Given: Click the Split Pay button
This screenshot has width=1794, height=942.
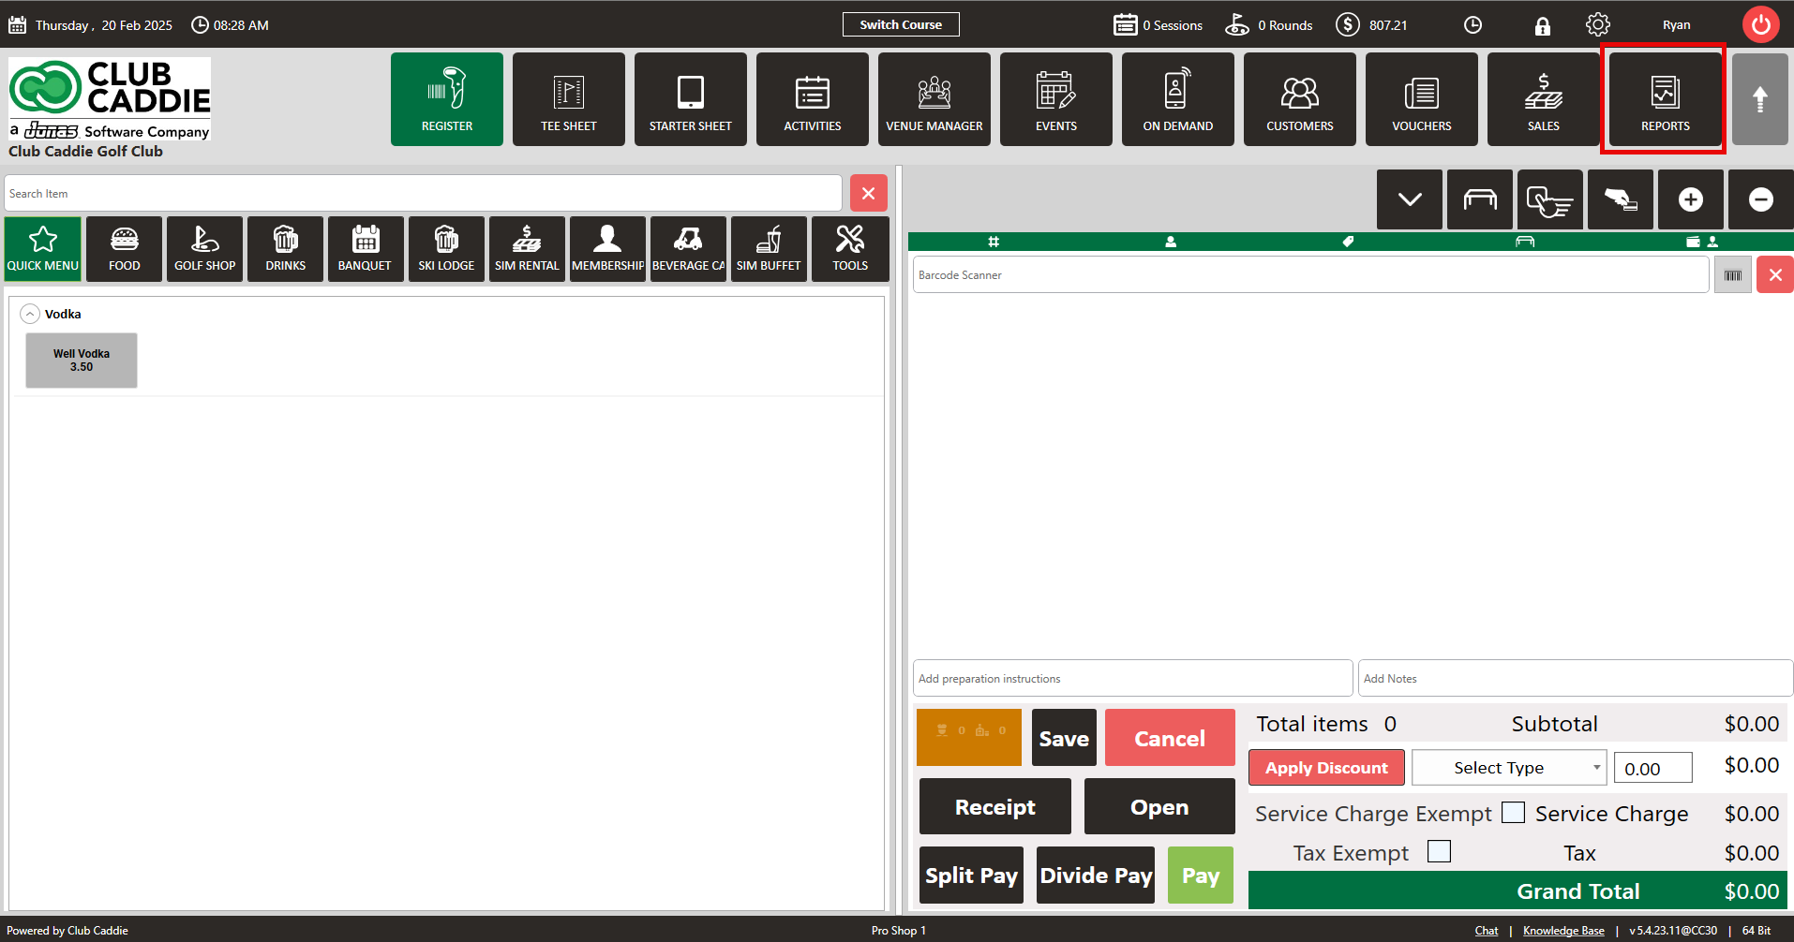Looking at the screenshot, I should (971, 876).
